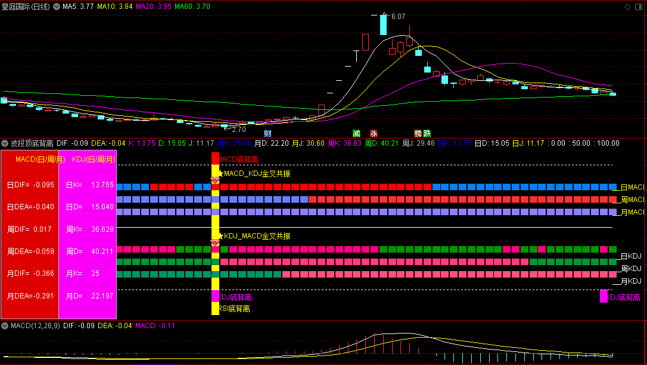Screen dimensions: 647x365
Task: Click the 周MACD row label on right
Action: coord(632,200)
